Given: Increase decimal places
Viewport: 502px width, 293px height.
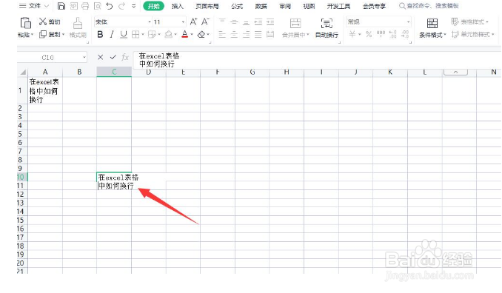Looking at the screenshot, I should [x=393, y=34].
